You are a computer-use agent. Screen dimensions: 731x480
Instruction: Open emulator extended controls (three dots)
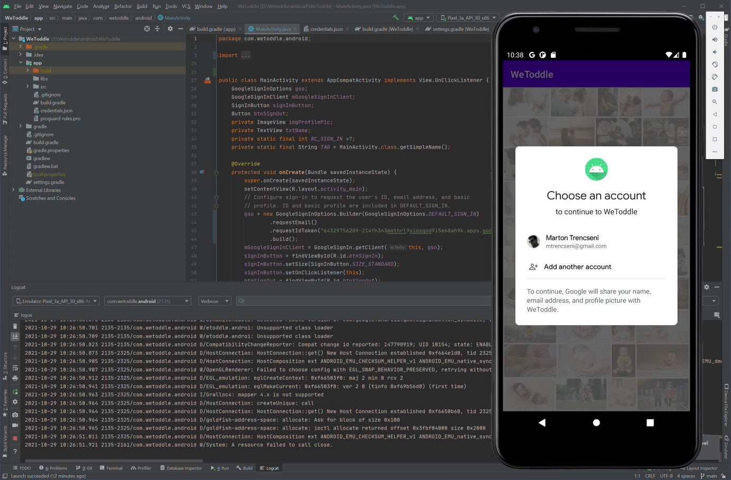click(x=715, y=152)
